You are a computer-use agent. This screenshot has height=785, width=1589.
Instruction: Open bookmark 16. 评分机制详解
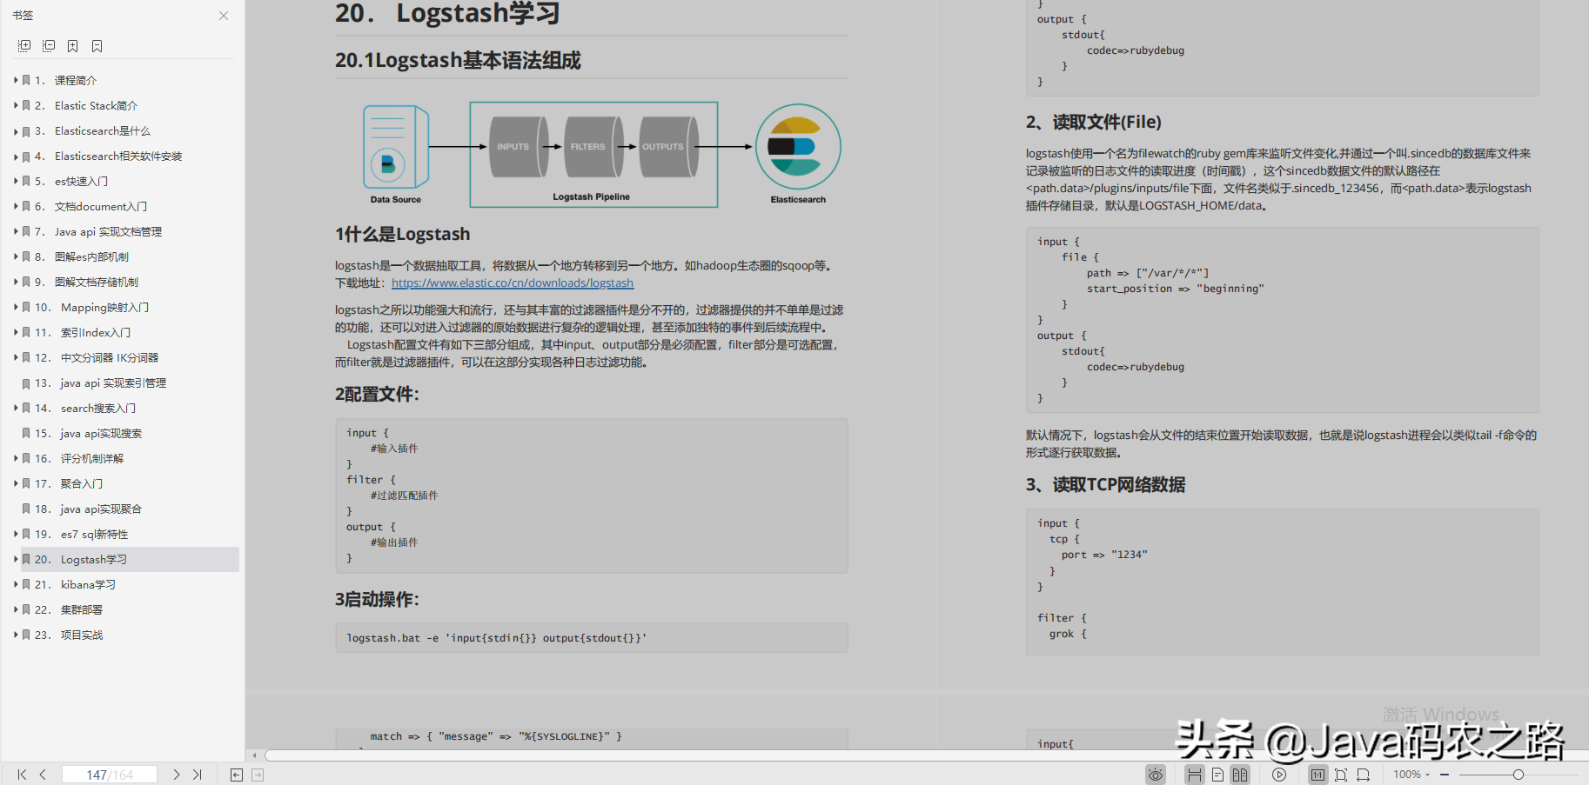pyautogui.click(x=79, y=458)
